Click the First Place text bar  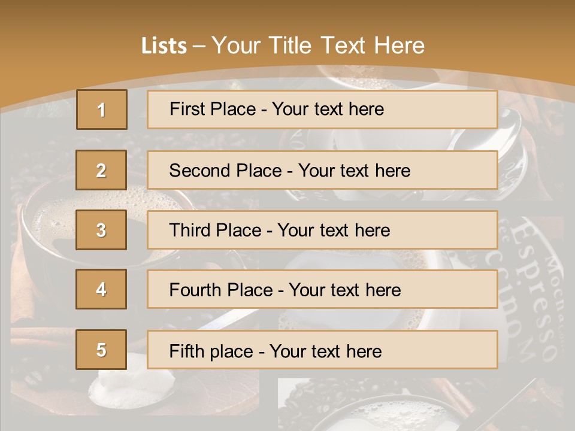tap(322, 110)
